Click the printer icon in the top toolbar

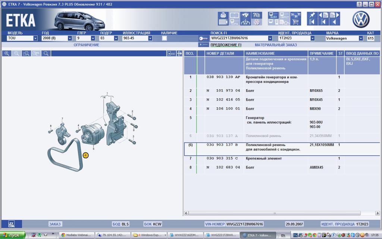[x=223, y=15]
